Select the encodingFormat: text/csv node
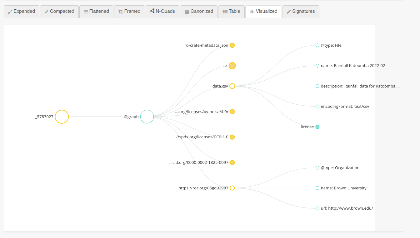Viewport: 420px width, 238px height. [x=317, y=107]
